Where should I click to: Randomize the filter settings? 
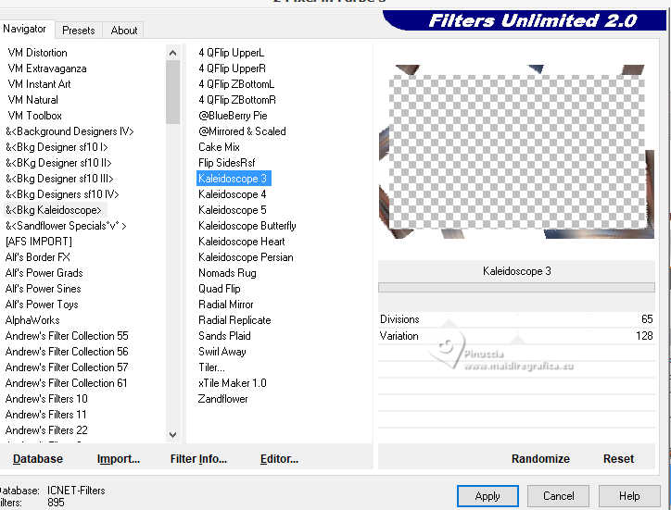(x=540, y=459)
